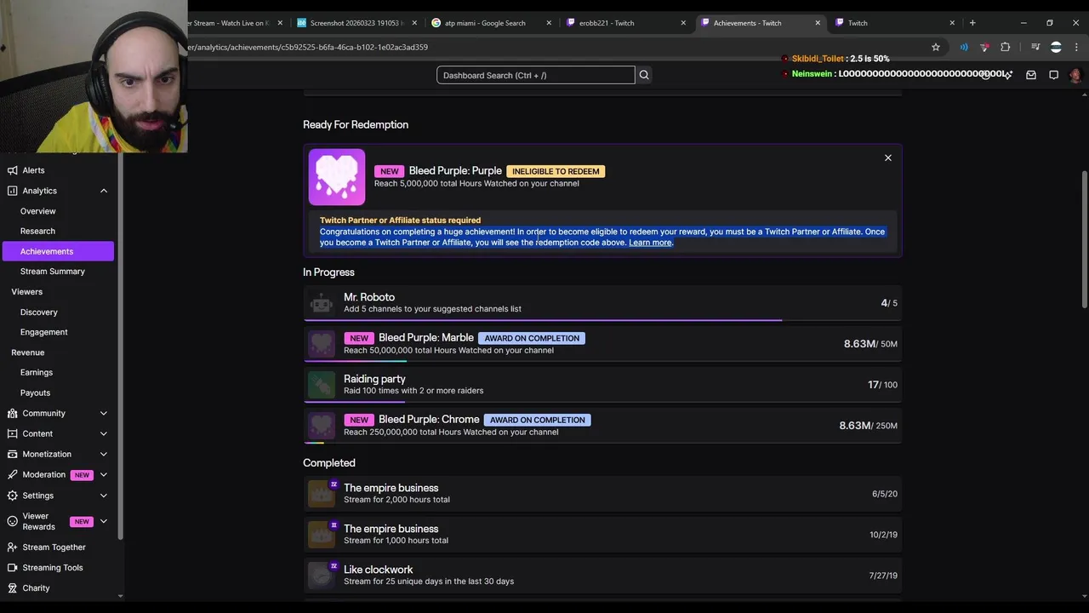Select the Analytics chart icon in sidebar
Screen dimensions: 1089x613
coord(12,191)
